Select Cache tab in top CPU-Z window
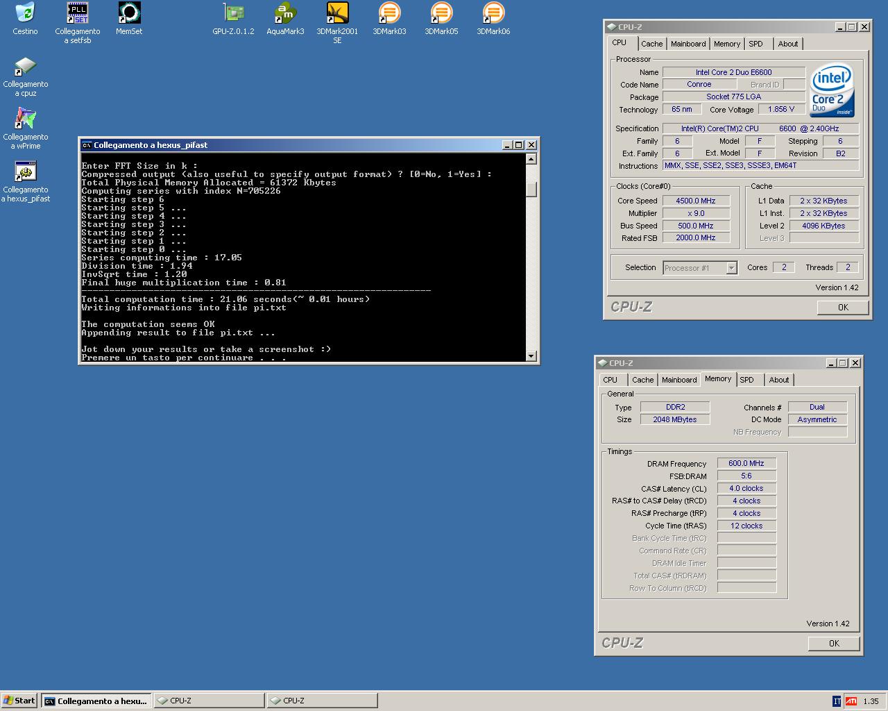The height and width of the screenshot is (711, 888). coord(651,44)
